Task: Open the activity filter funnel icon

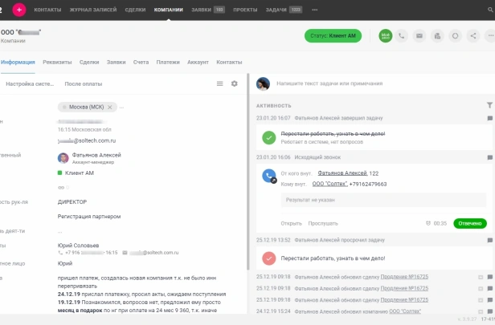Action: (489, 105)
